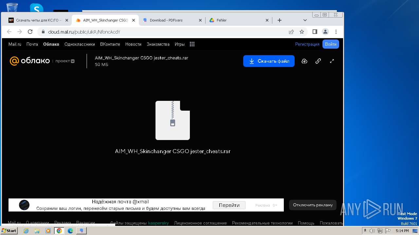The height and width of the screenshot is (235, 419).
Task: Click the Отключить рекламу button
Action: tap(313, 205)
